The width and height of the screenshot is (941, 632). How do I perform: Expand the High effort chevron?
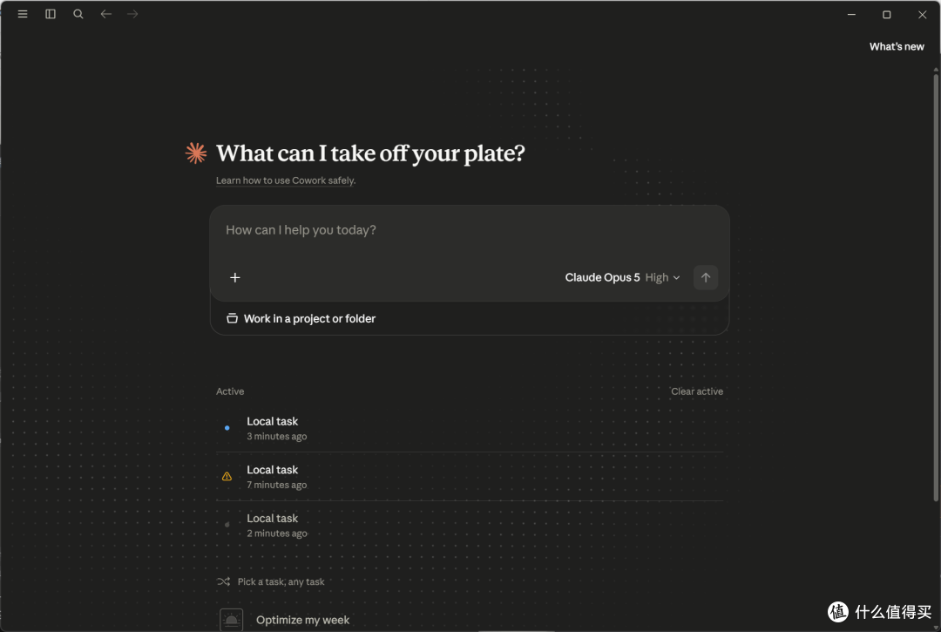(676, 278)
